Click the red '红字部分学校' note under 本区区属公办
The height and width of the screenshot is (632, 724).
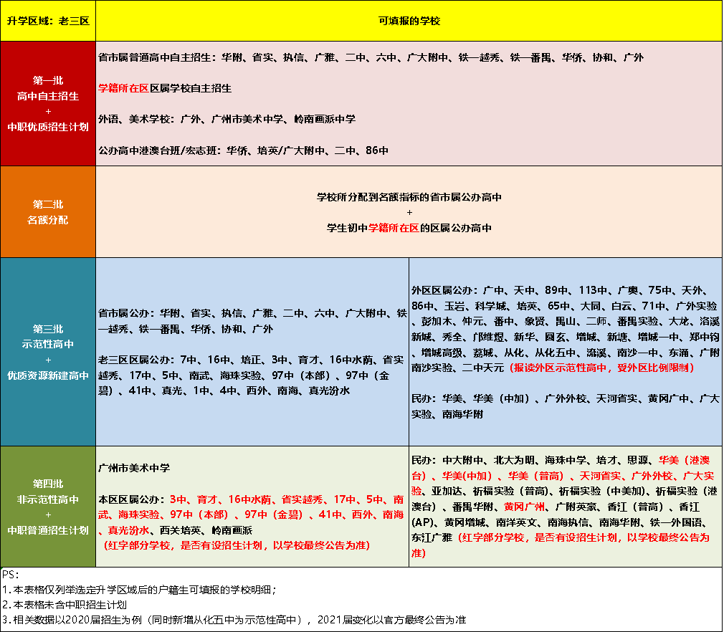point(237,546)
